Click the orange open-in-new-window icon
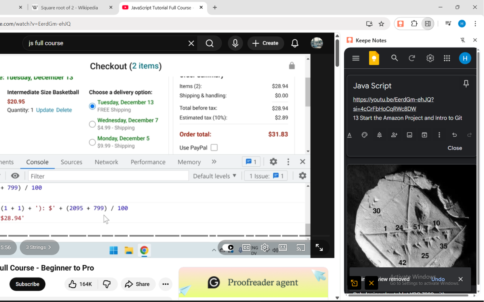The image size is (484, 302). point(354,283)
